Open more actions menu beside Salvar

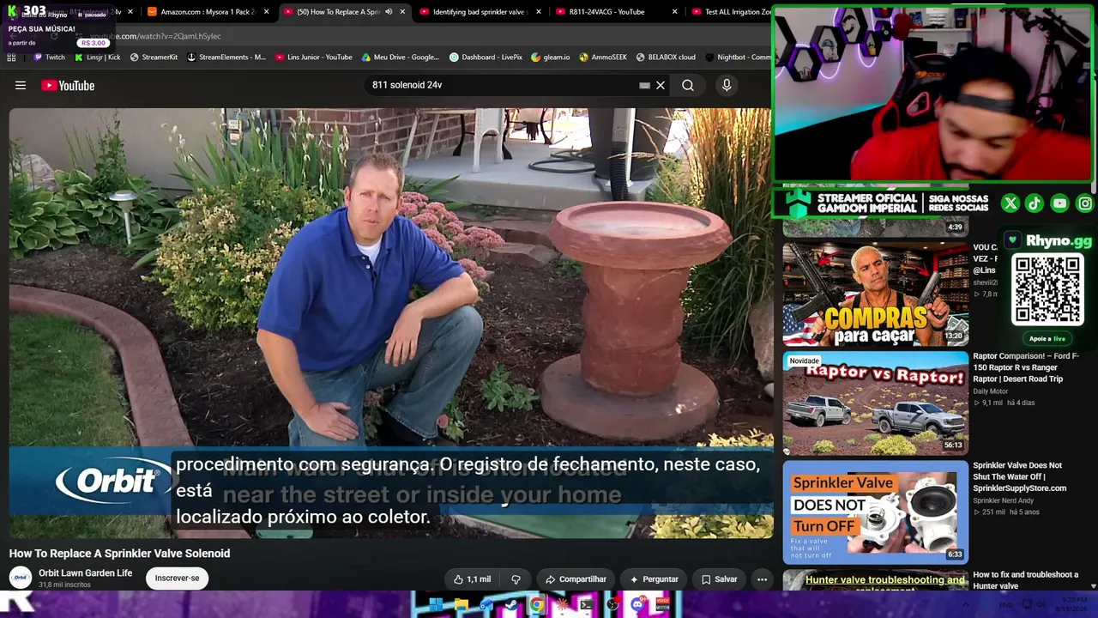762,579
